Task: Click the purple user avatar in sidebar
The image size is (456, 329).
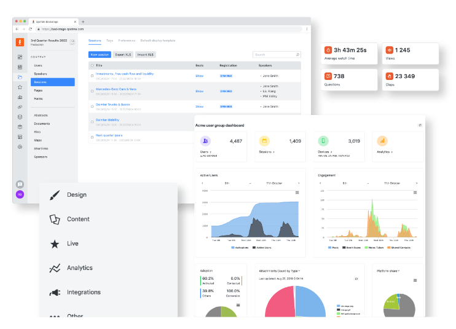Action: coord(20,194)
